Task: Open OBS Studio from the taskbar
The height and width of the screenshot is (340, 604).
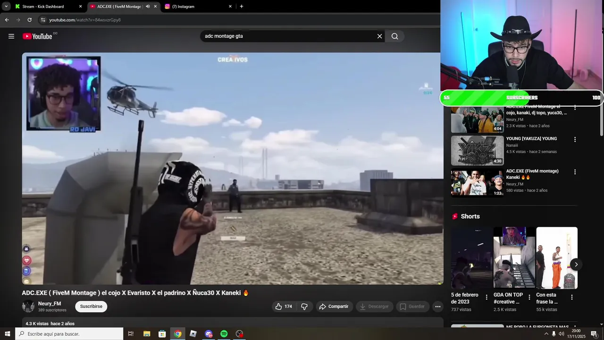Action: [x=240, y=334]
